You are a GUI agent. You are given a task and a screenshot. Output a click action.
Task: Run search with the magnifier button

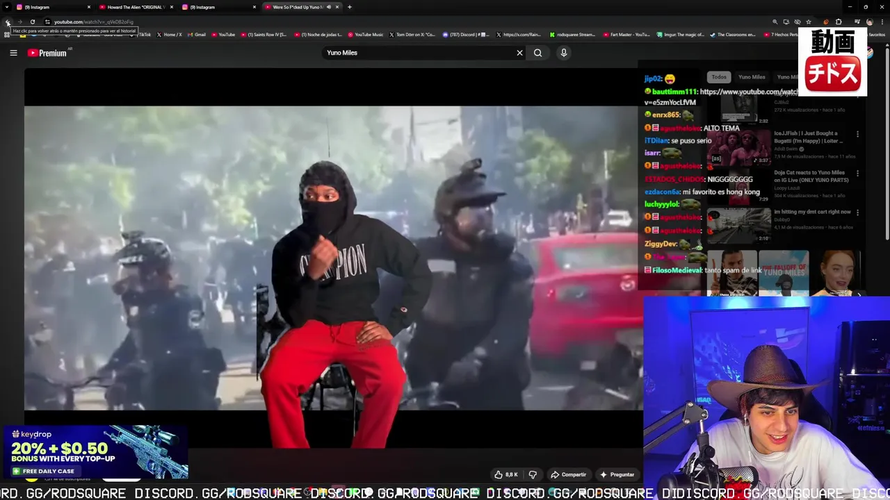(x=537, y=53)
